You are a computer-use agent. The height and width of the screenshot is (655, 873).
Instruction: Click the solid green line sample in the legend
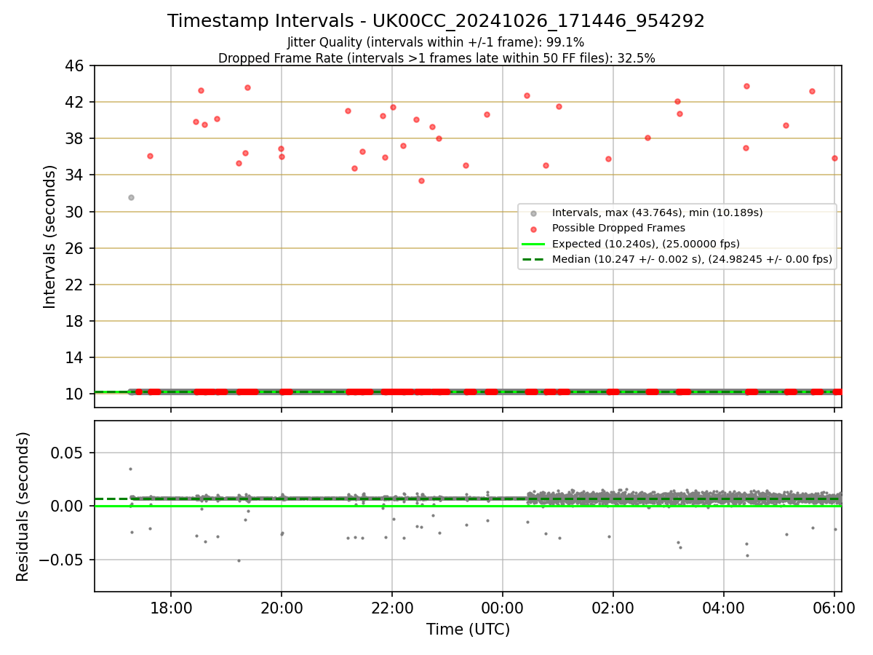(533, 244)
